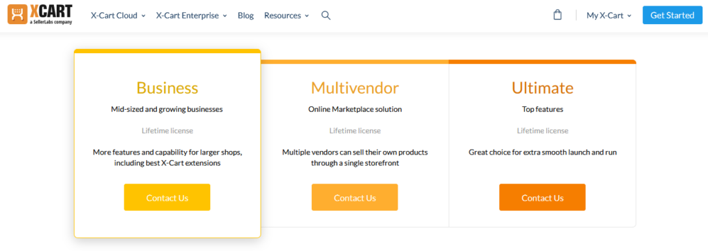Click the Business plan description paragraph
This screenshot has height=251, width=708.
[167, 158]
